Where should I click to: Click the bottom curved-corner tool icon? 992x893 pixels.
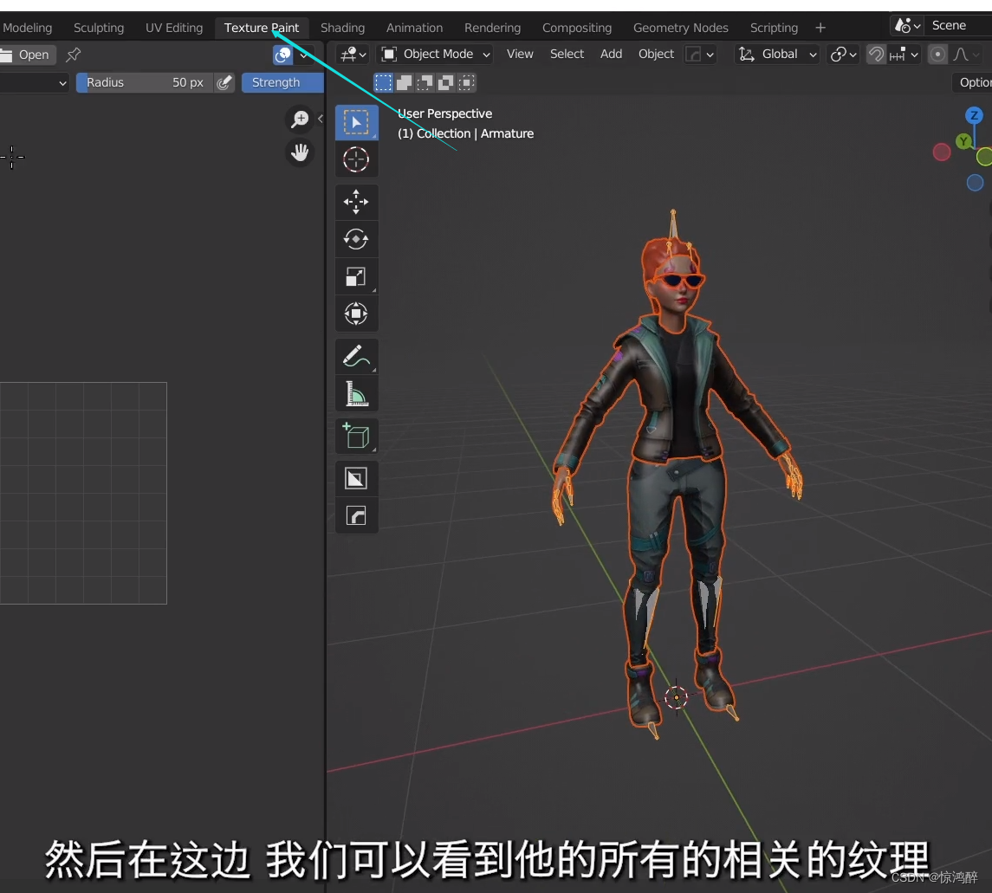pyautogui.click(x=356, y=516)
